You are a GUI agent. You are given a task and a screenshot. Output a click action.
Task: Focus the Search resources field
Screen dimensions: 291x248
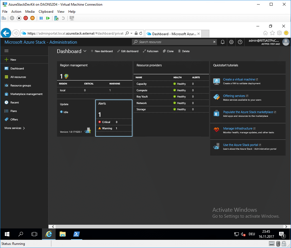174,42
